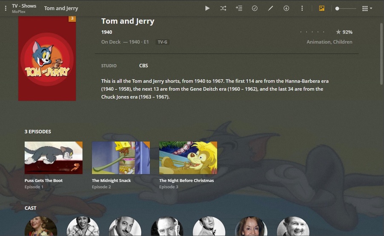This screenshot has height=236, width=384.
Task: Click the Episode 2 label
Action: [101, 187]
